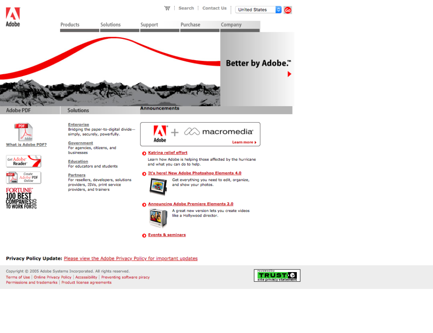This screenshot has width=433, height=333.
Task: Click the Create Adobe PDF Online icon
Action: [x=24, y=178]
